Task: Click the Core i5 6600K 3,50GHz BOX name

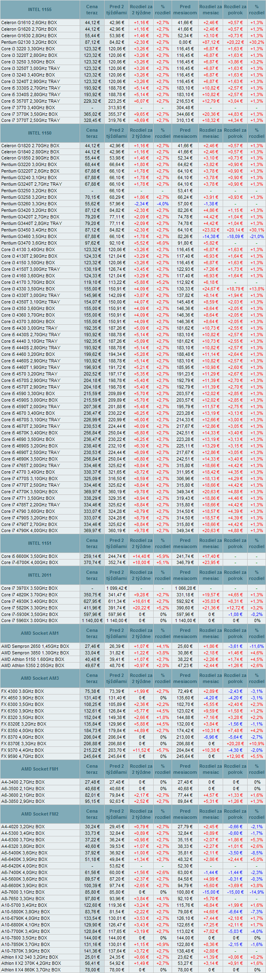Action: pos(29,556)
